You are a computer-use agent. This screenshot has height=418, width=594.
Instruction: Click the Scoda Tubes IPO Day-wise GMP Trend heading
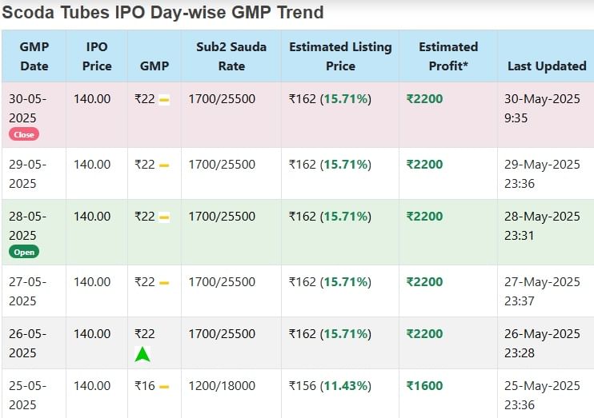(x=163, y=12)
